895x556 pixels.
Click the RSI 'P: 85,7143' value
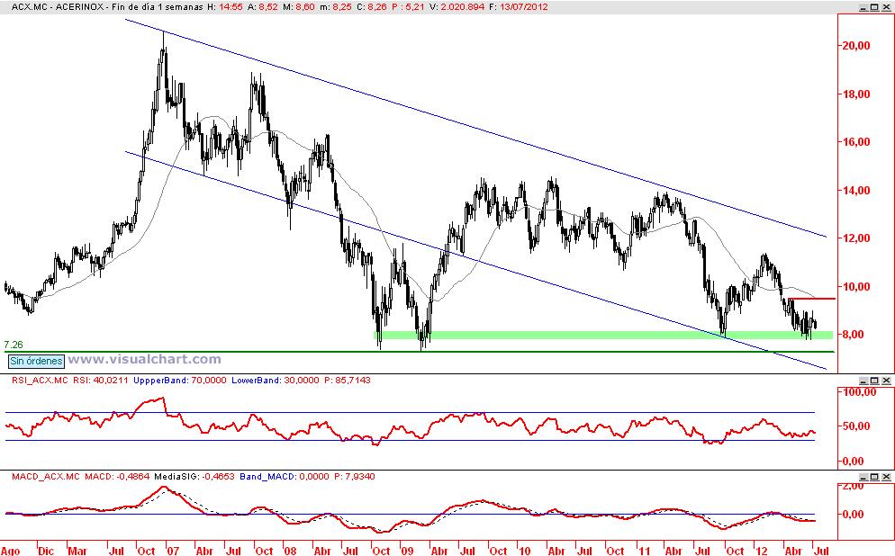[x=348, y=380]
